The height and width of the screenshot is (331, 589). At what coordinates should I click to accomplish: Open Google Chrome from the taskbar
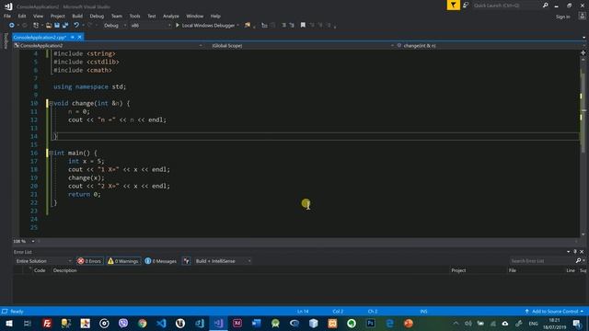[x=143, y=324]
